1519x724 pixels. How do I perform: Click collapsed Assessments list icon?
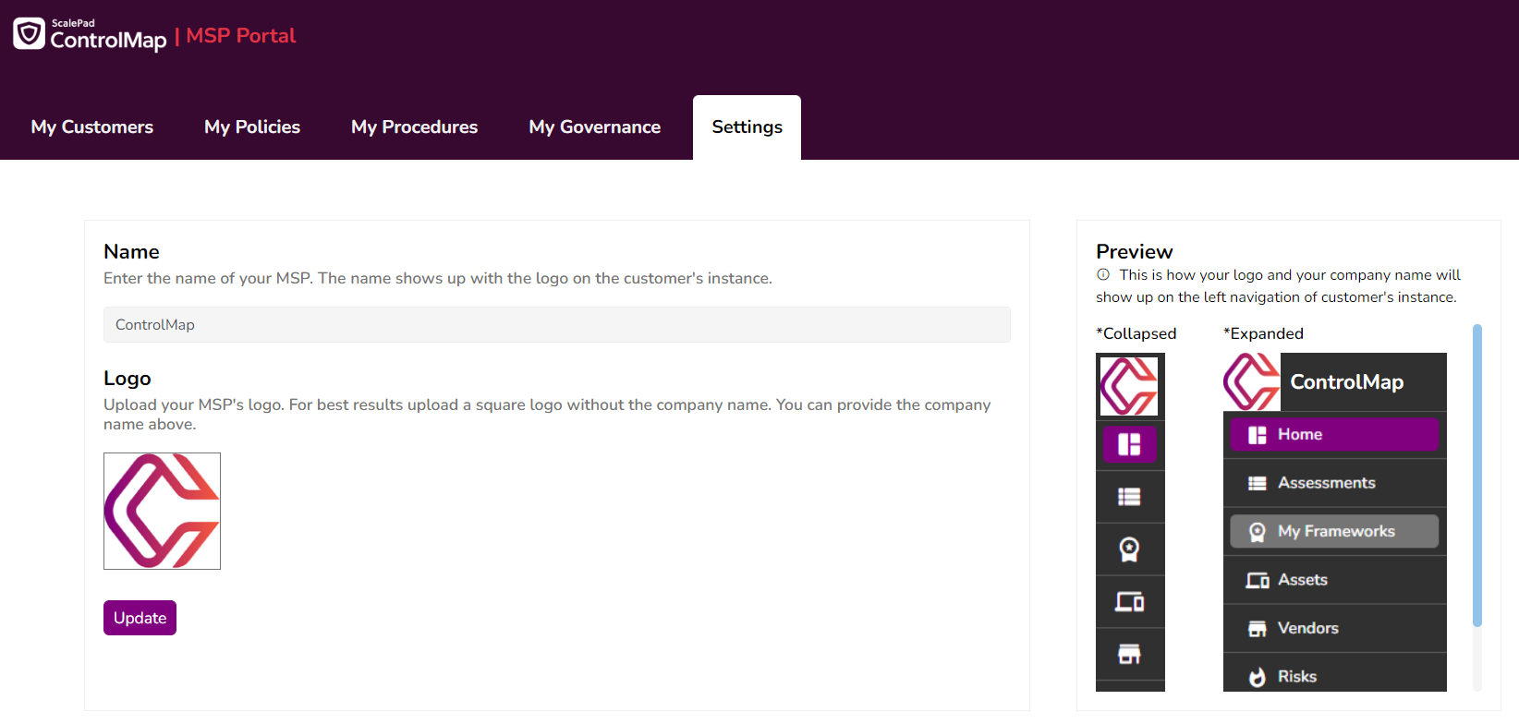pyautogui.click(x=1129, y=497)
